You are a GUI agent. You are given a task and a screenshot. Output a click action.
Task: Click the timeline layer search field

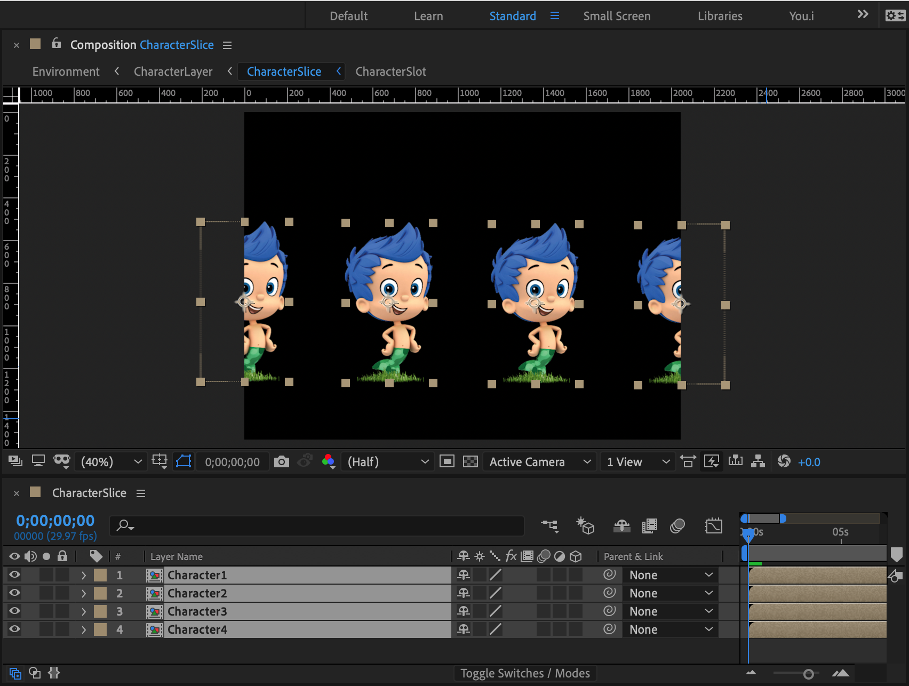(x=317, y=525)
